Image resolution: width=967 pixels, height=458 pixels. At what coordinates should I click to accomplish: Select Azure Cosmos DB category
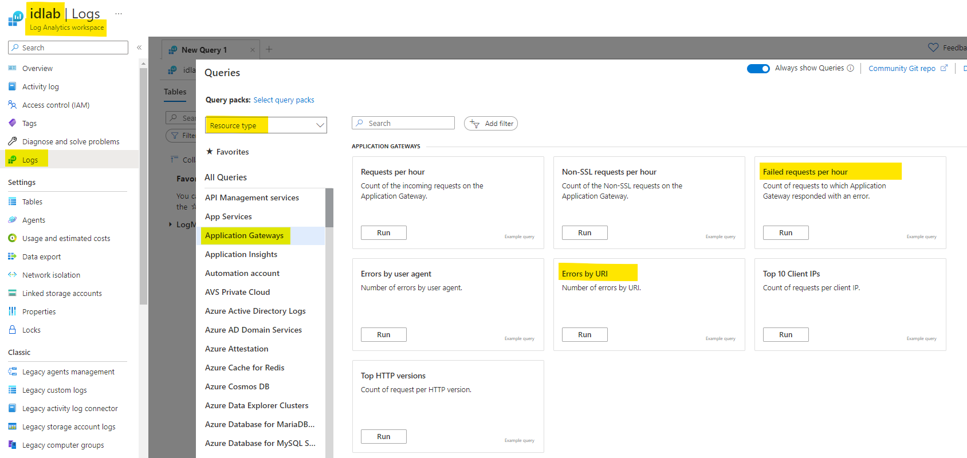tap(237, 386)
